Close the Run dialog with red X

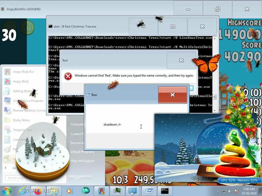coord(173,95)
